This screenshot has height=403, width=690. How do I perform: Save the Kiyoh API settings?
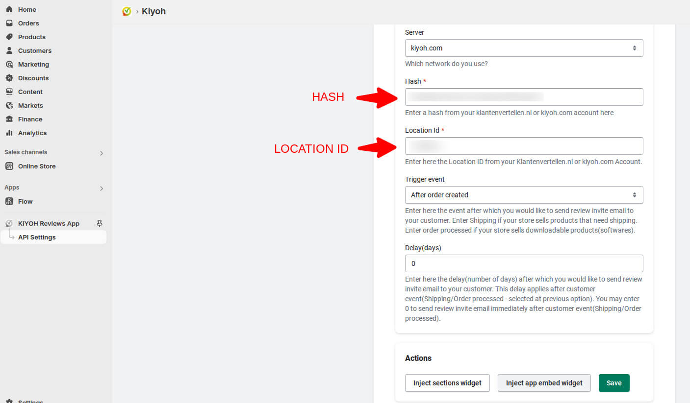point(614,382)
